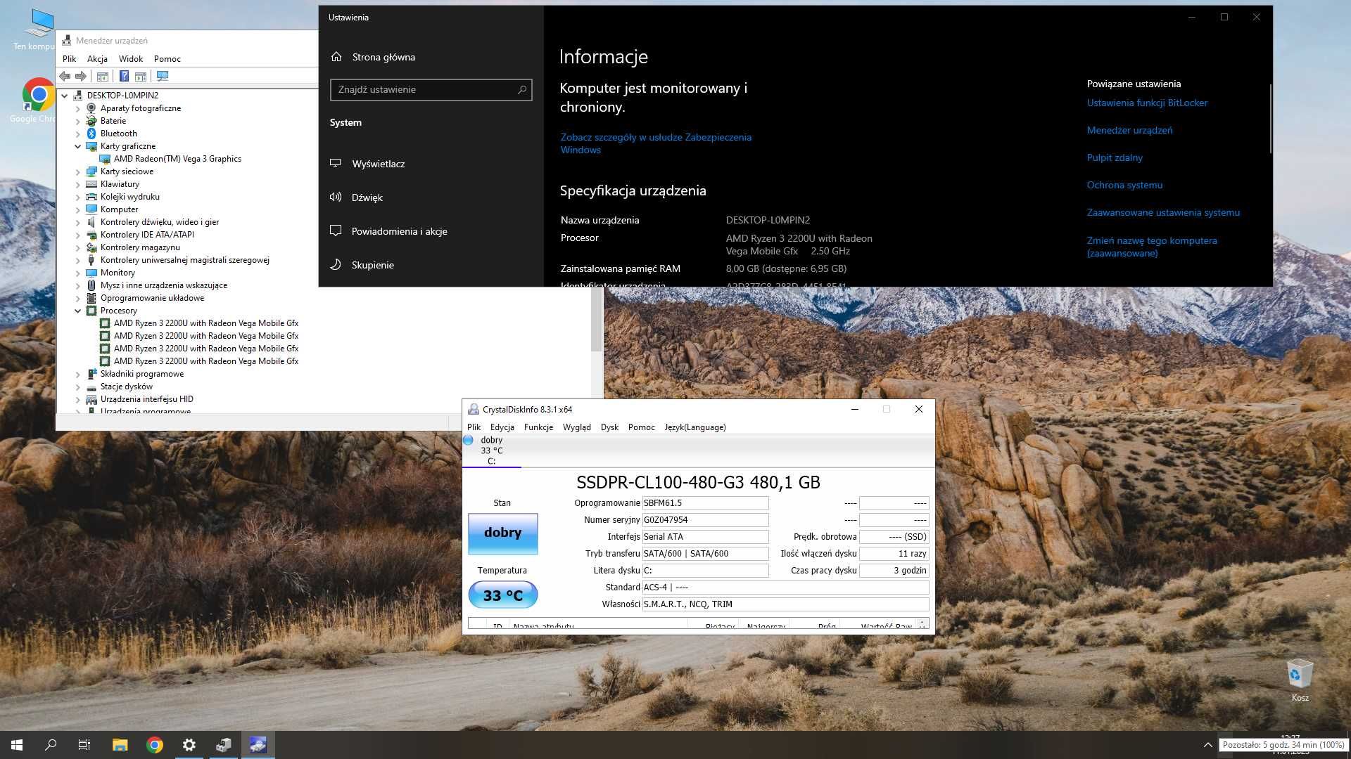Click the Settings window vertical scrollbar

point(1270,118)
